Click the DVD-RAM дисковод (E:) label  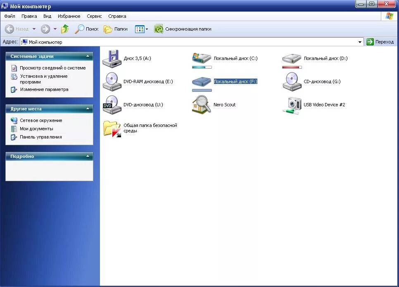148,81
